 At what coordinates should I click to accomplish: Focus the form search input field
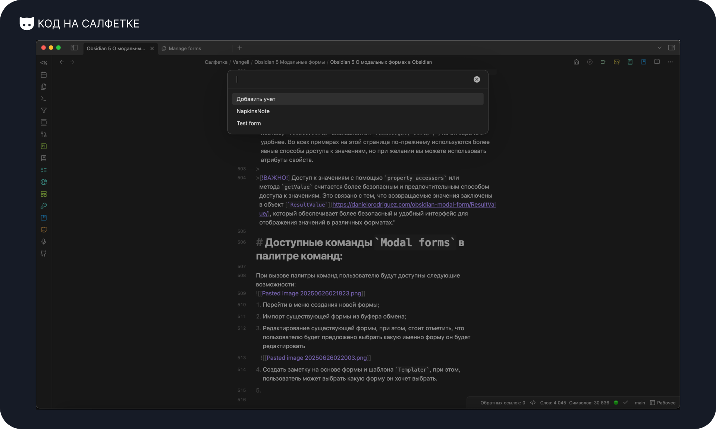(x=352, y=79)
